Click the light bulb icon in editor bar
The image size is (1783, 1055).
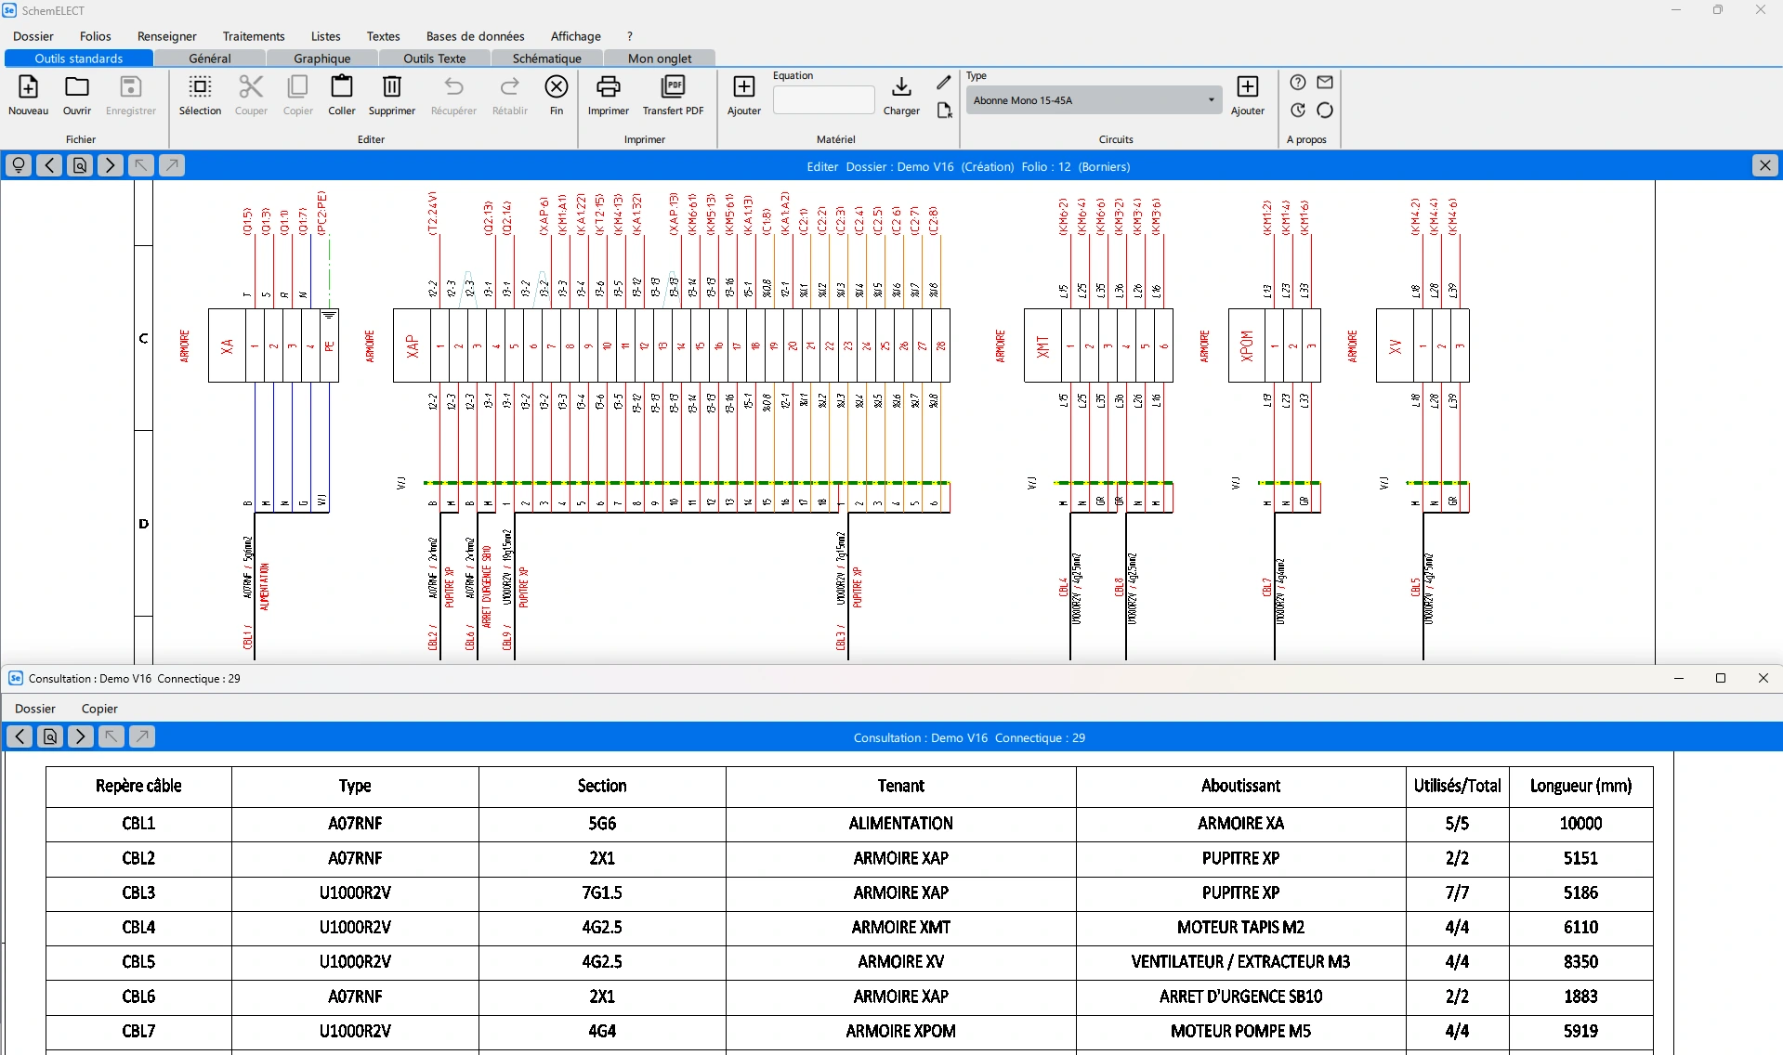(x=19, y=165)
